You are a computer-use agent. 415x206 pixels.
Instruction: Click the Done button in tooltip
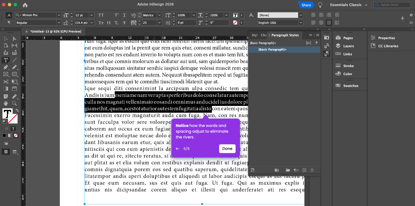[227, 149]
